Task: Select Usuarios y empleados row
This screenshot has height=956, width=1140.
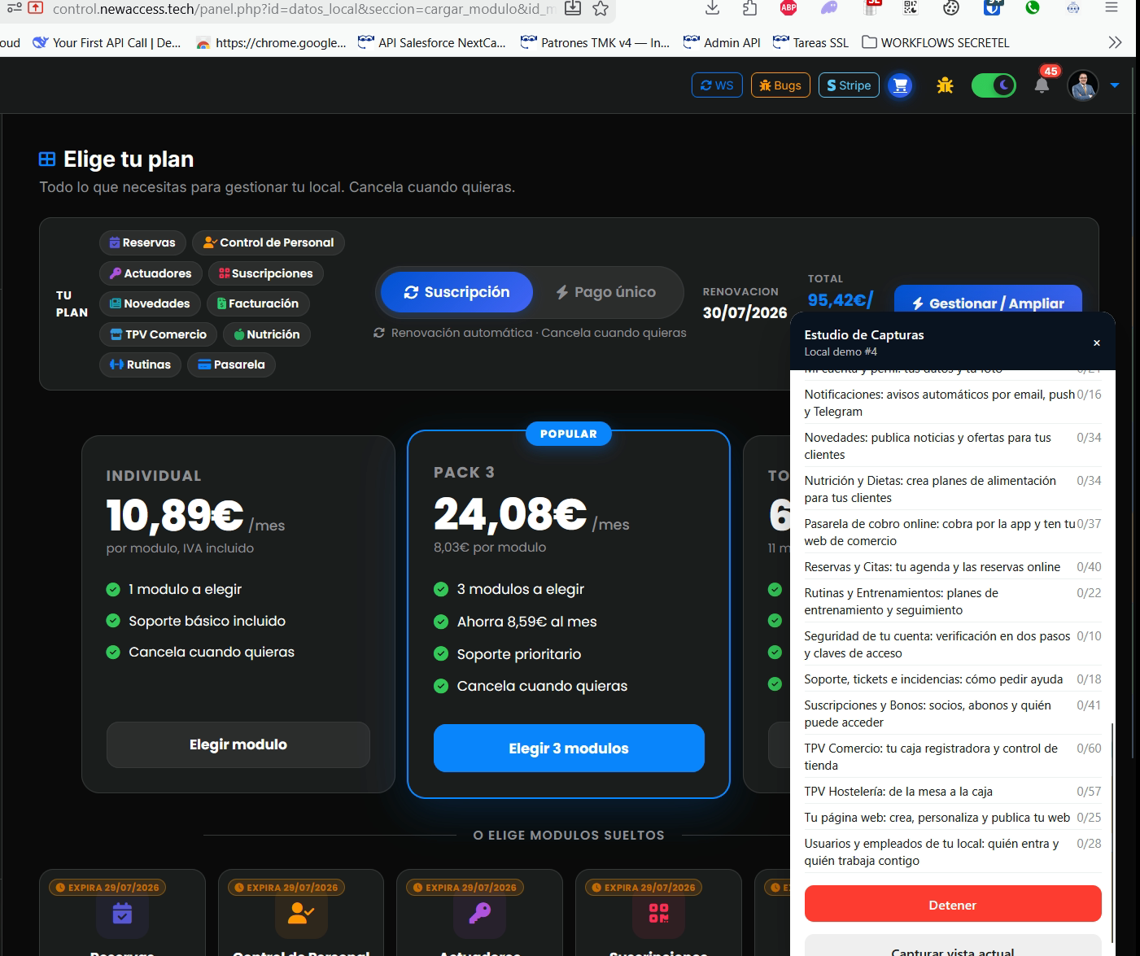Action: pos(952,852)
